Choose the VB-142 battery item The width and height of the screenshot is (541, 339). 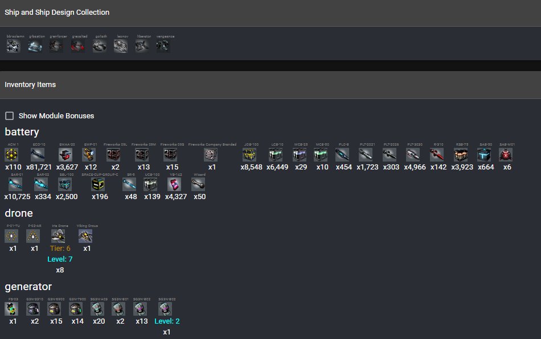point(174,184)
